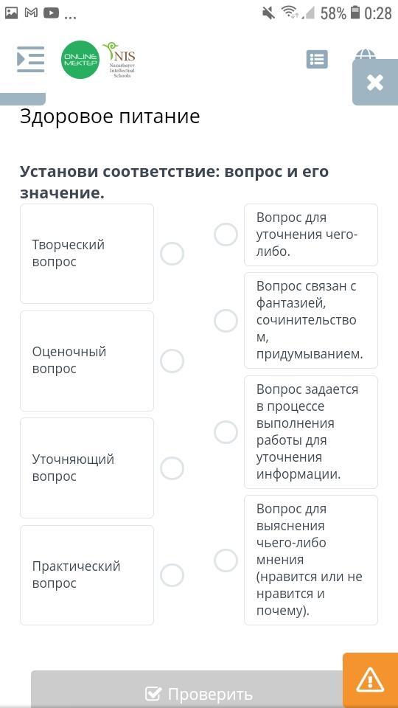Tap the Online Mektep green logo
The width and height of the screenshot is (398, 708).
tap(80, 60)
